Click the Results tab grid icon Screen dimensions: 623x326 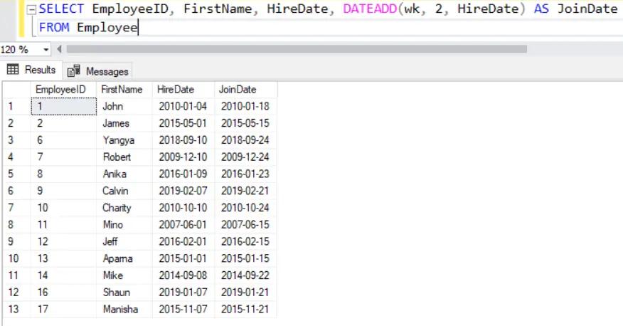(13, 70)
